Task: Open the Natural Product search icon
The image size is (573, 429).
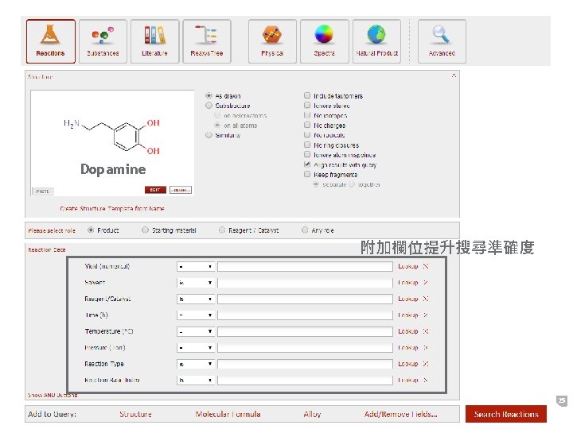Action: [x=376, y=41]
